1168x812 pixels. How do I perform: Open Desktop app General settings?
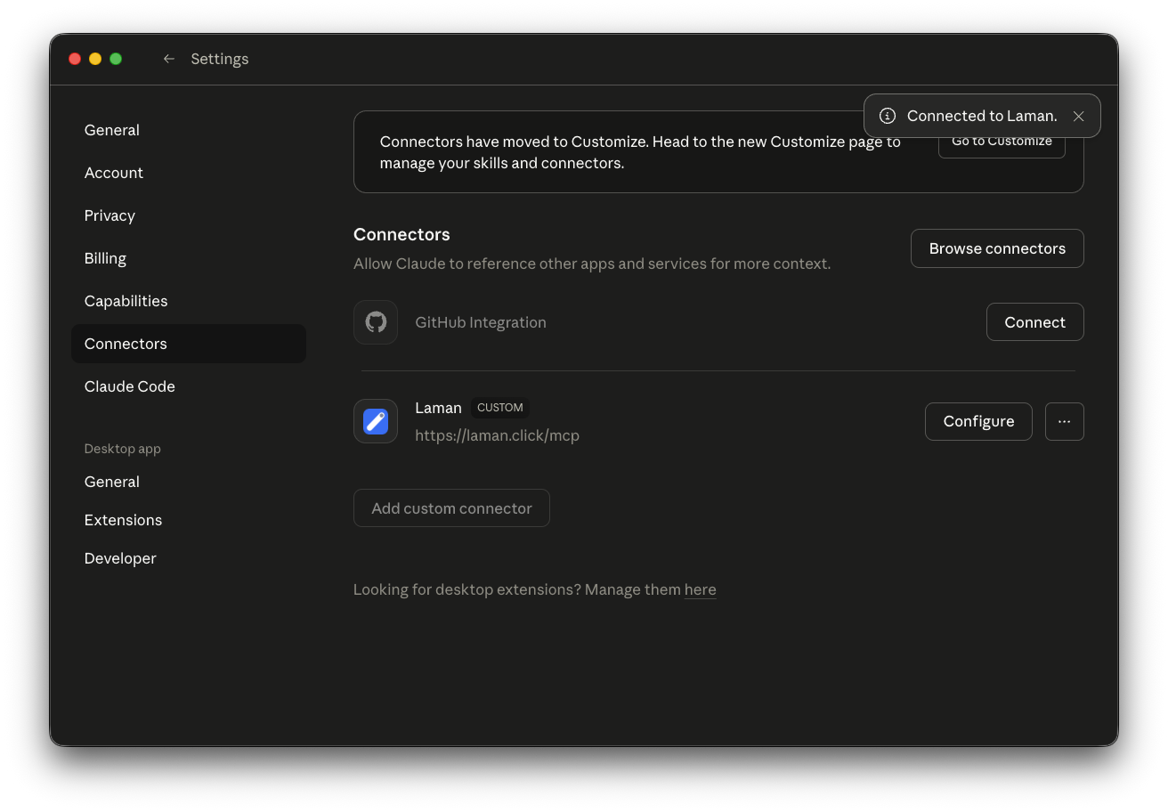pos(189,482)
